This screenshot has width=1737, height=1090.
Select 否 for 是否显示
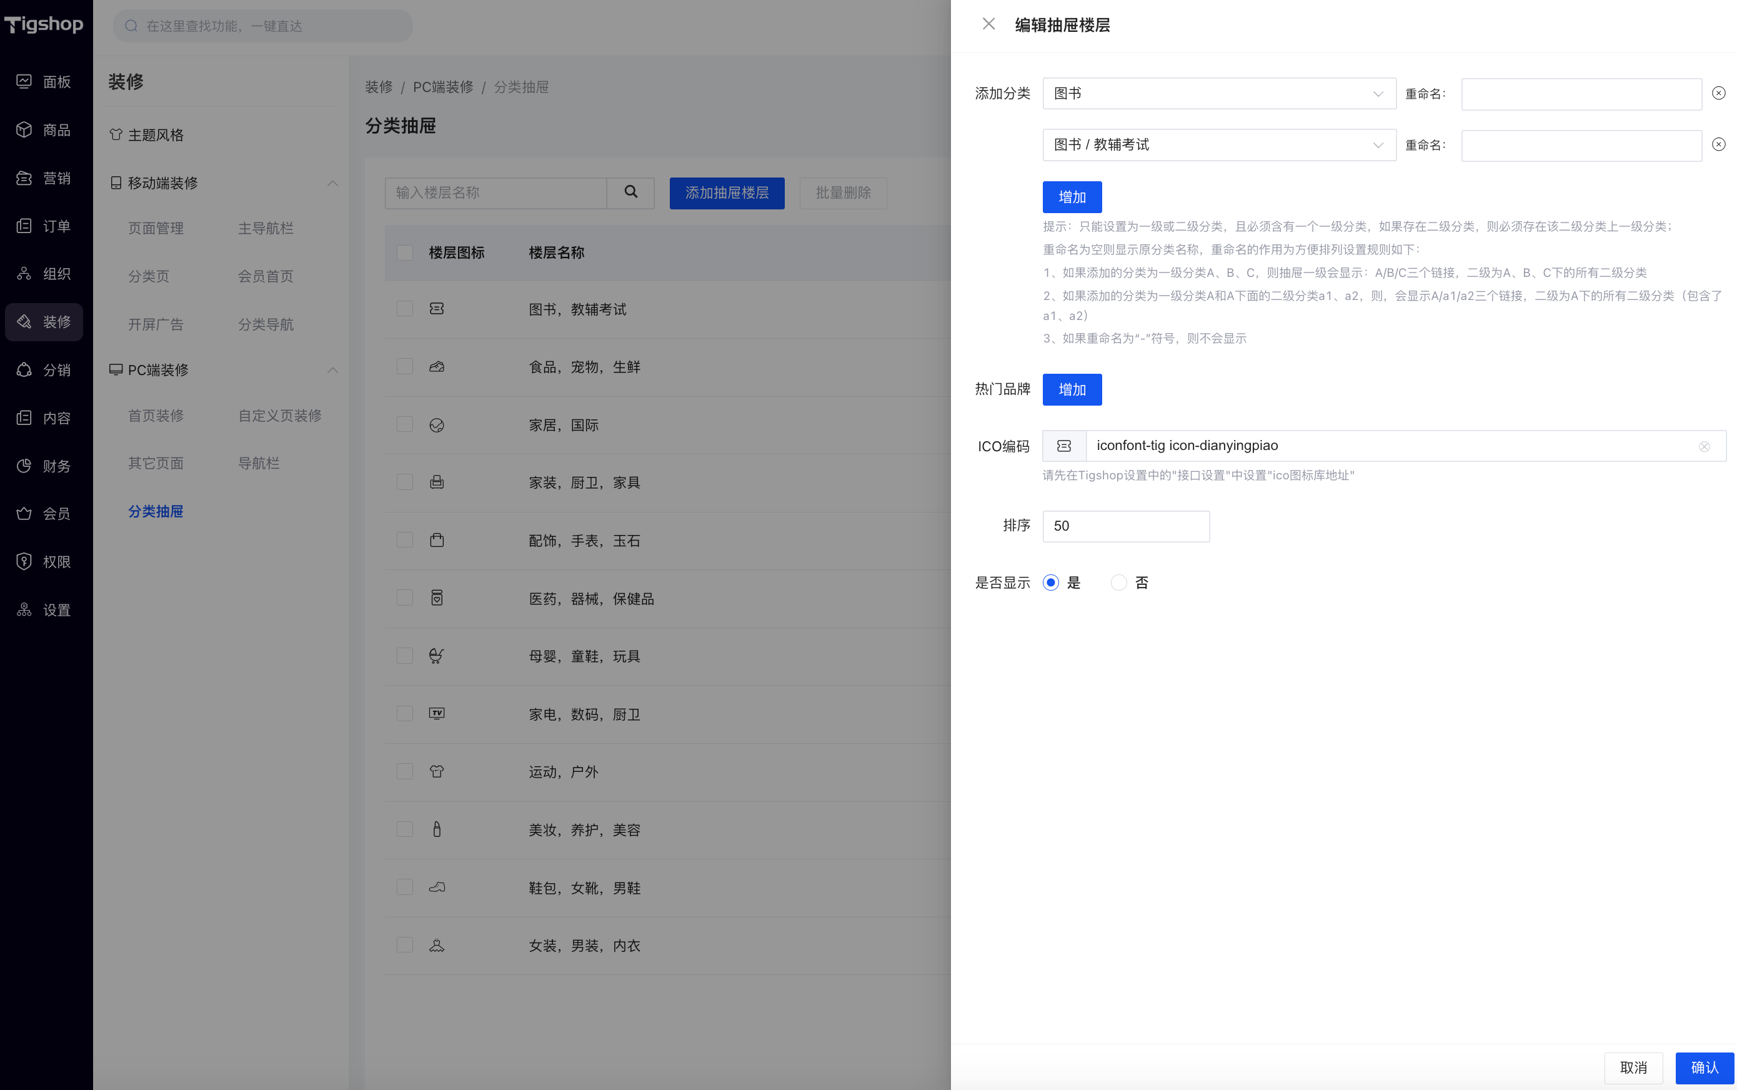pos(1118,582)
